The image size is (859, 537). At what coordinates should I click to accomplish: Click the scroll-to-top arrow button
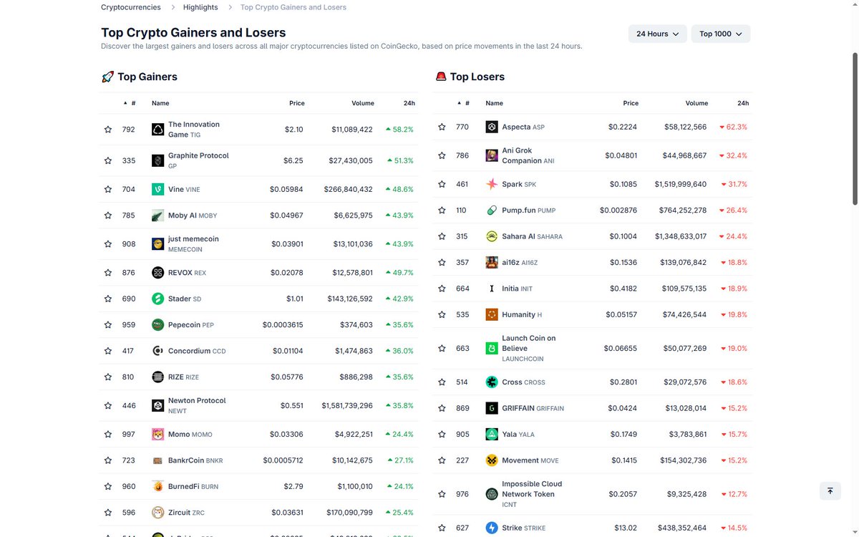click(830, 490)
